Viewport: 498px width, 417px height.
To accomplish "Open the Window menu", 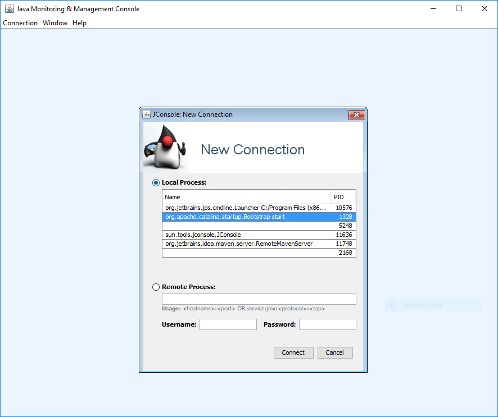I will (55, 23).
